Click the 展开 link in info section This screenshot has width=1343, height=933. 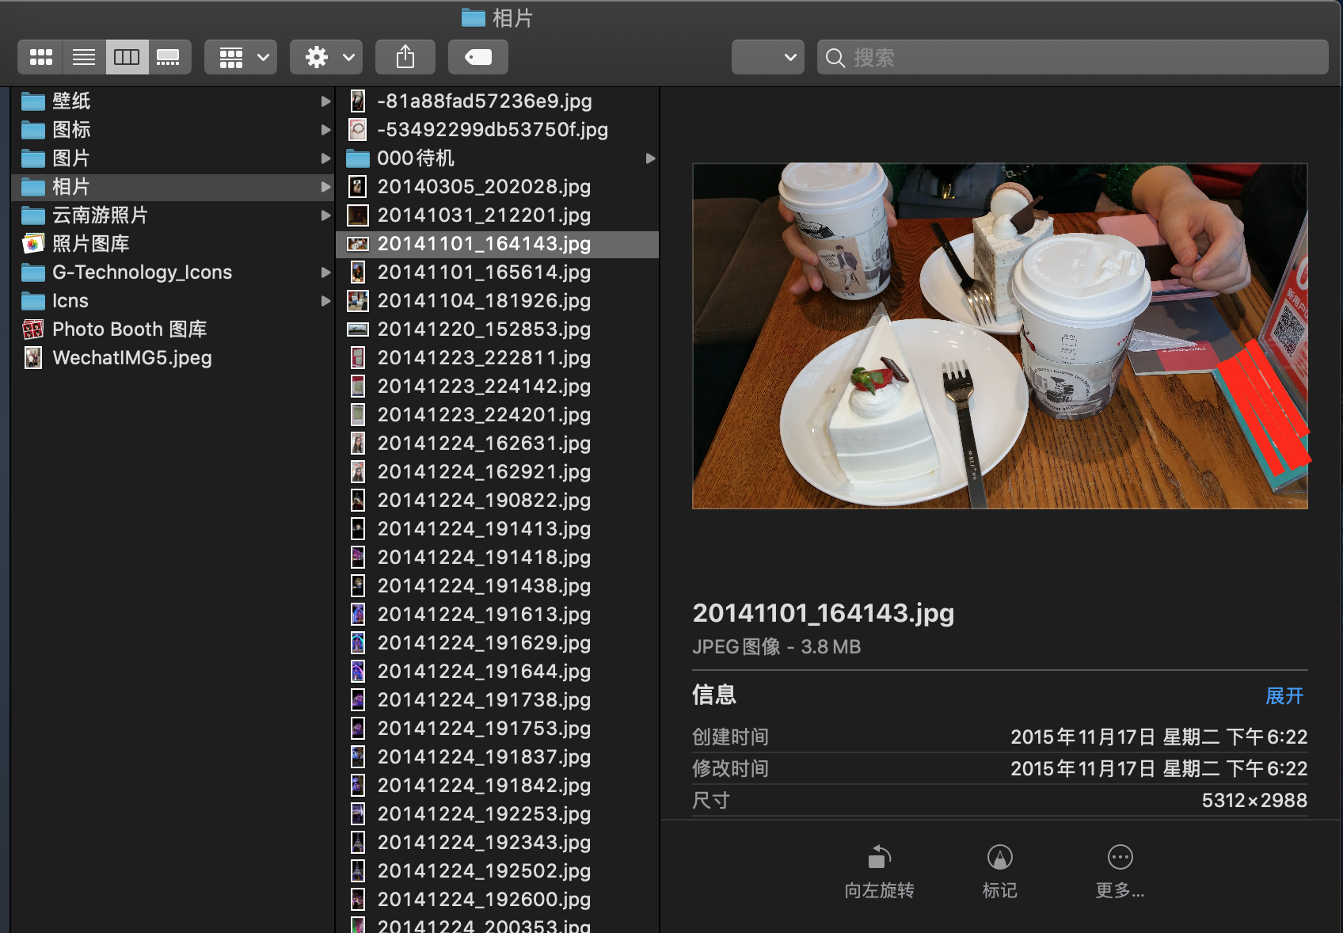point(1284,696)
